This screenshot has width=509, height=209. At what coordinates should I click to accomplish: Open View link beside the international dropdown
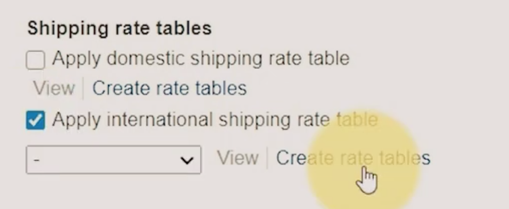pos(238,158)
